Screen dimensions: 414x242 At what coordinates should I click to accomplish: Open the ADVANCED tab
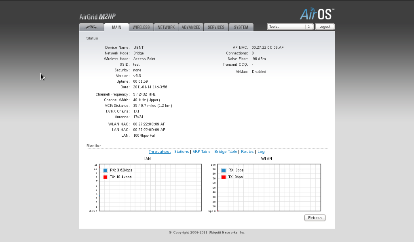(x=191, y=27)
